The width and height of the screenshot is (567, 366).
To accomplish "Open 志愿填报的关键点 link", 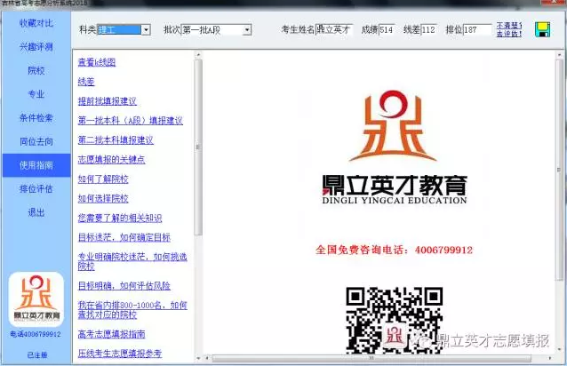I will [x=111, y=160].
